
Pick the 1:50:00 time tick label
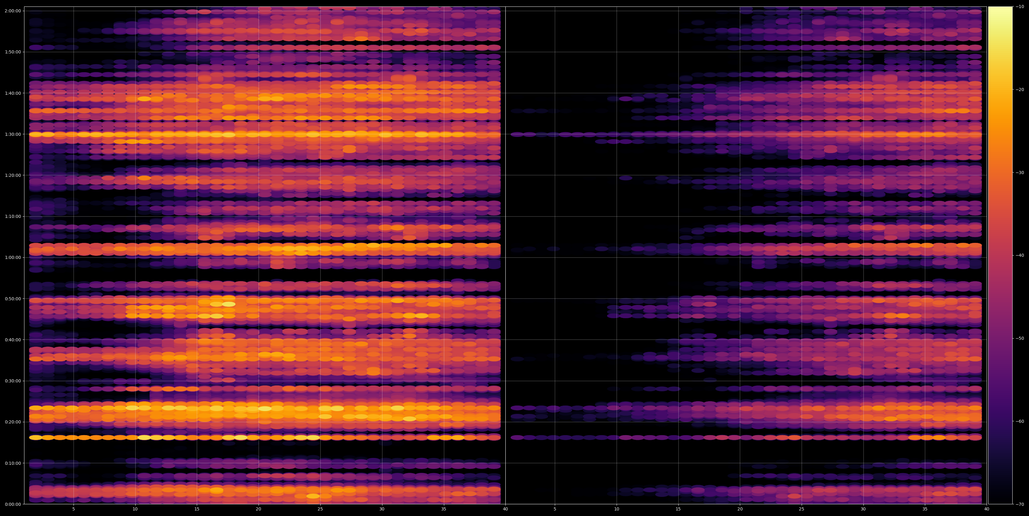click(13, 52)
